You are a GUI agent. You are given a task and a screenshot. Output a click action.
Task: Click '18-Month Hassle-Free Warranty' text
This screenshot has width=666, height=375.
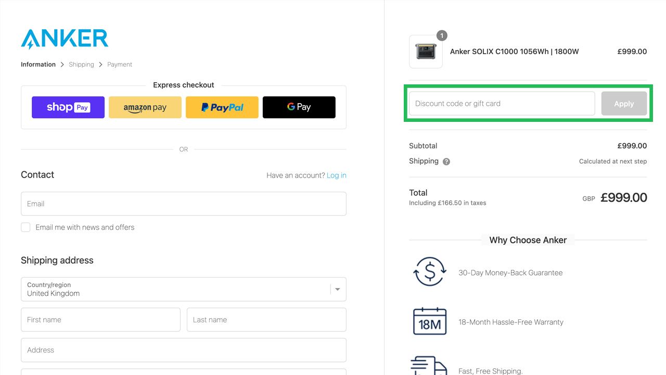coord(511,322)
